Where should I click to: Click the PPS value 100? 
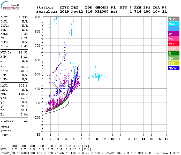tap(147, 12)
